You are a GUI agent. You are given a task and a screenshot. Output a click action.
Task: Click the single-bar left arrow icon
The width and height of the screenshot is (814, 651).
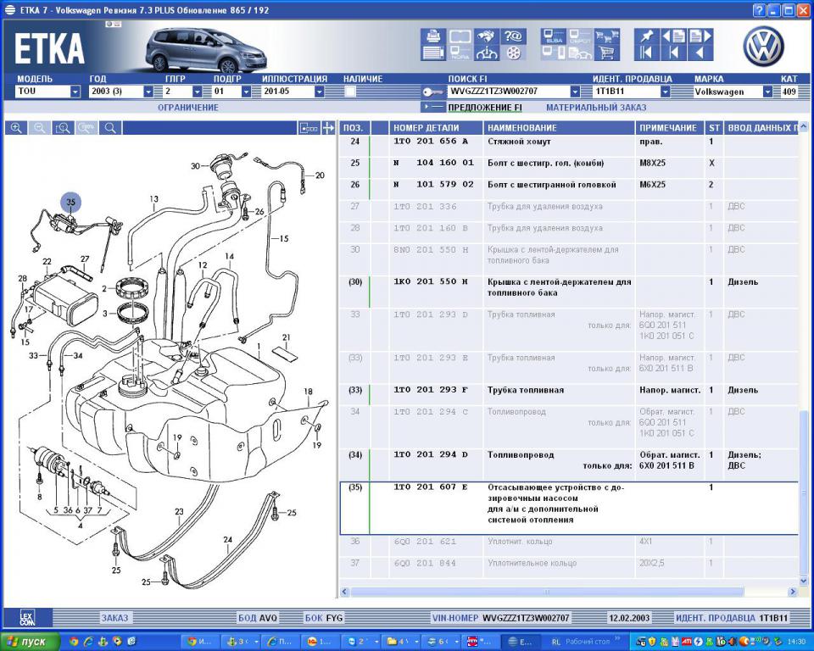click(673, 53)
